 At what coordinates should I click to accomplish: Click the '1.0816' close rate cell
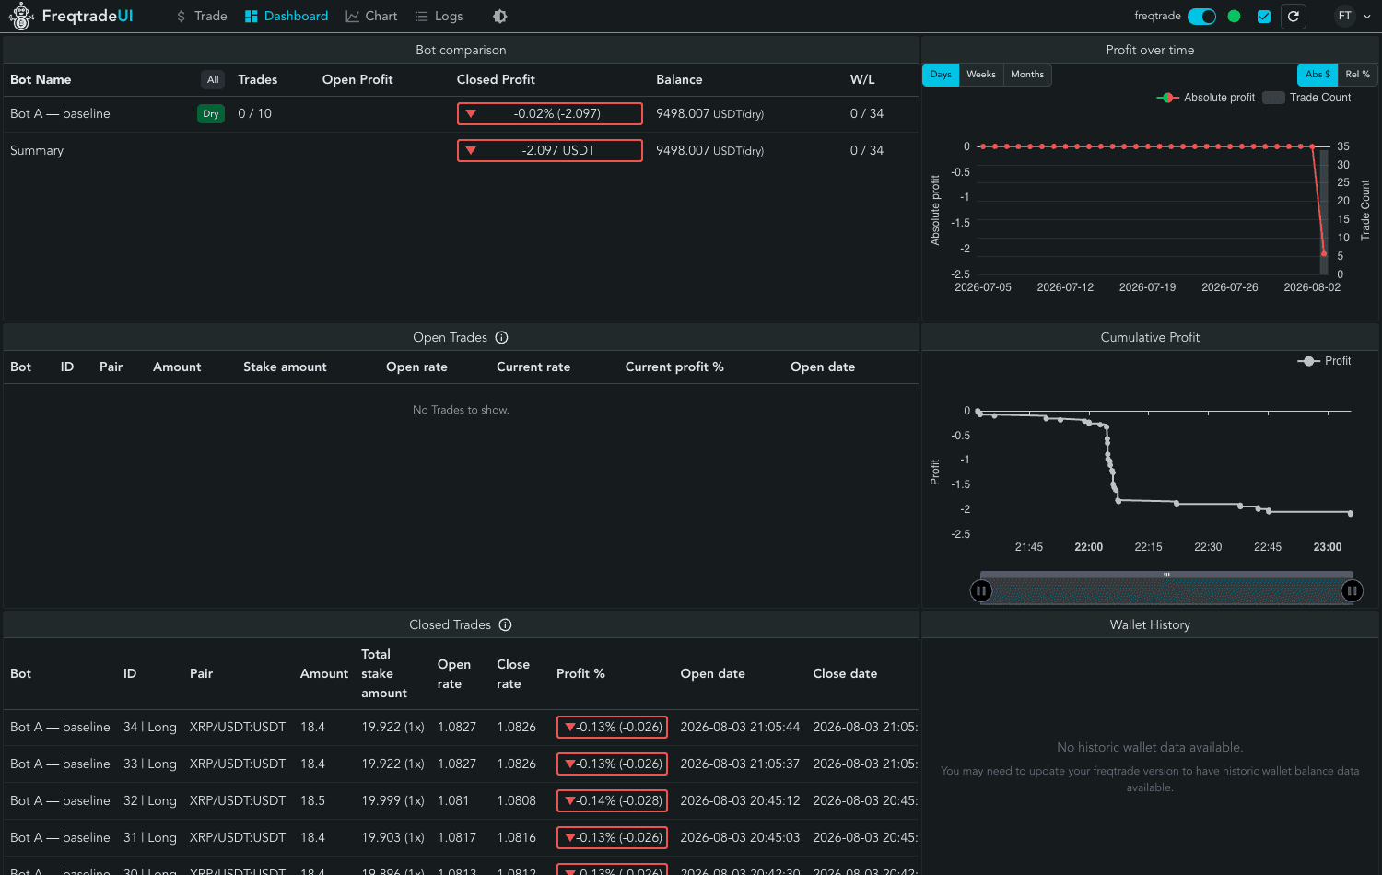click(x=516, y=838)
